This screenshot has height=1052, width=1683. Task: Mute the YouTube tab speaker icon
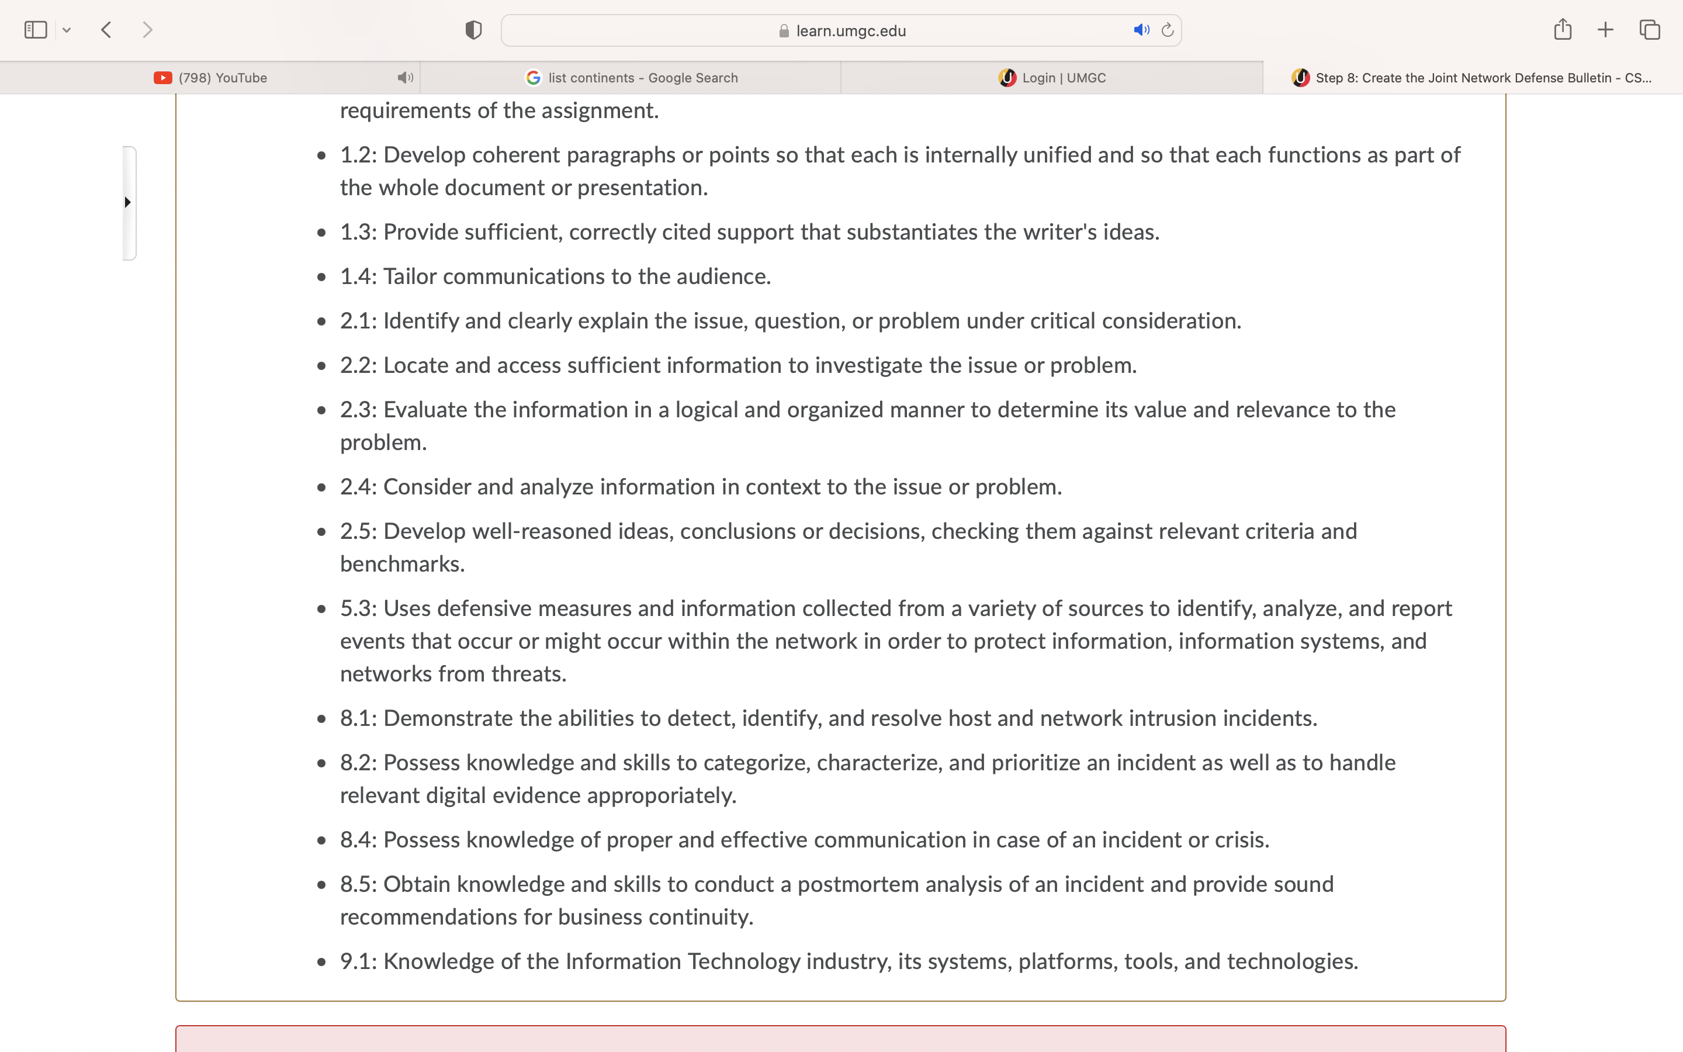coord(405,78)
